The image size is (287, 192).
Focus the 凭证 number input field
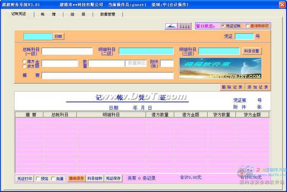click(x=244, y=36)
